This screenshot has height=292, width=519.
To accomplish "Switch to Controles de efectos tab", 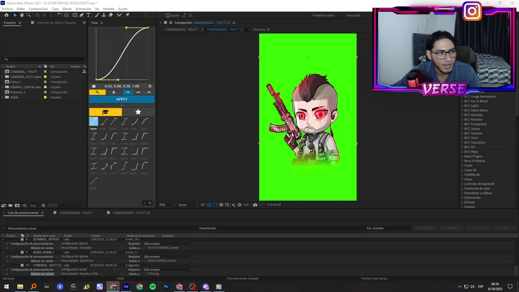I will tap(56, 23).
